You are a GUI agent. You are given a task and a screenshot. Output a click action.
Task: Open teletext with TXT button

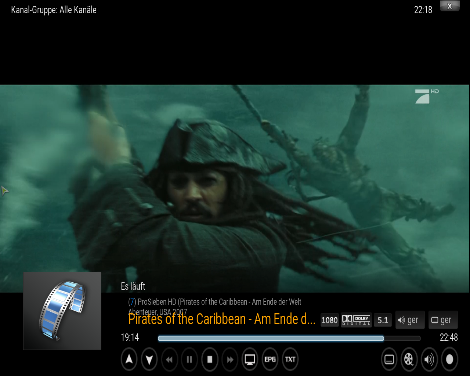[x=290, y=359]
